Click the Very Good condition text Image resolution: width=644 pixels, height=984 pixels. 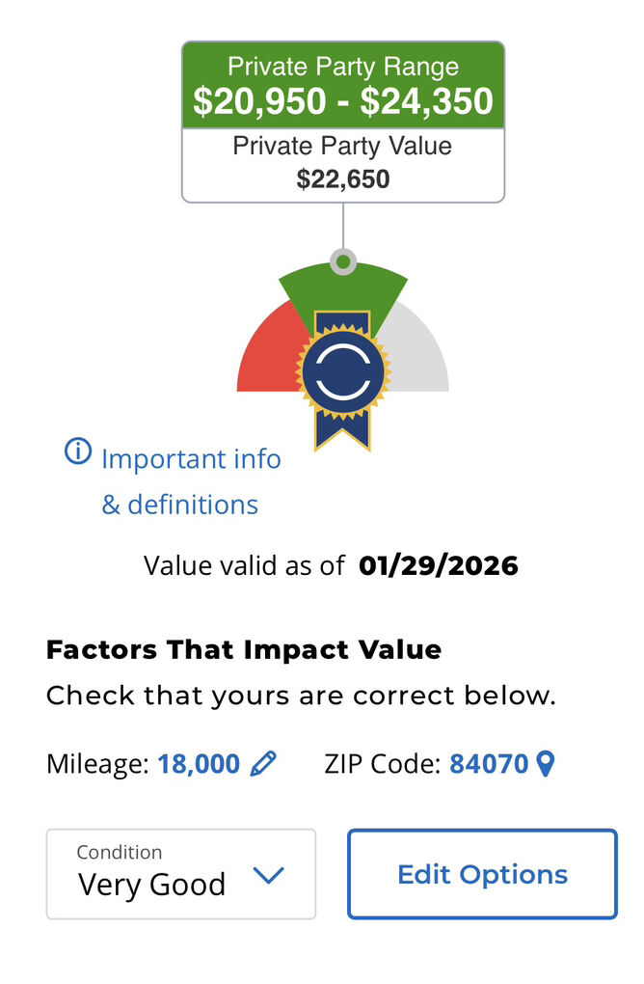151,885
